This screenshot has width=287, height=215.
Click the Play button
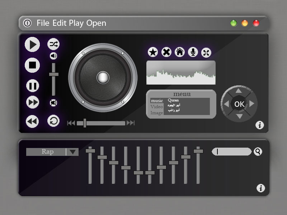[x=32, y=44]
